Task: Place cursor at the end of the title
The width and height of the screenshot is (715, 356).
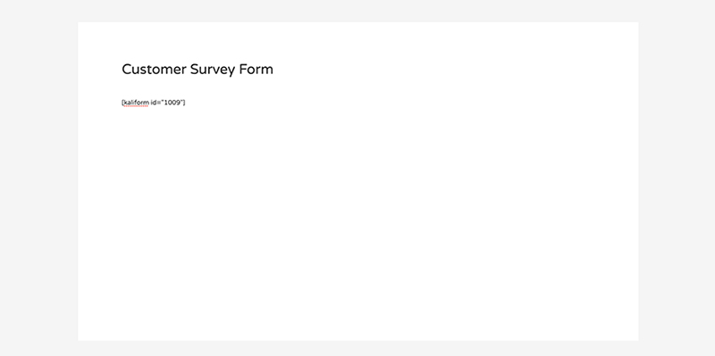Action: (x=274, y=70)
